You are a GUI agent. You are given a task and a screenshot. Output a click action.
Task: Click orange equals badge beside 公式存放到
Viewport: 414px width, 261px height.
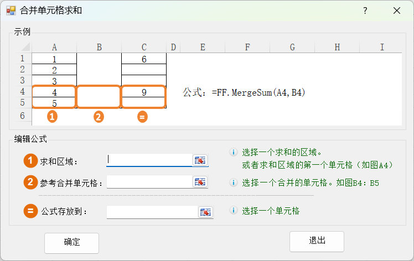(x=30, y=211)
